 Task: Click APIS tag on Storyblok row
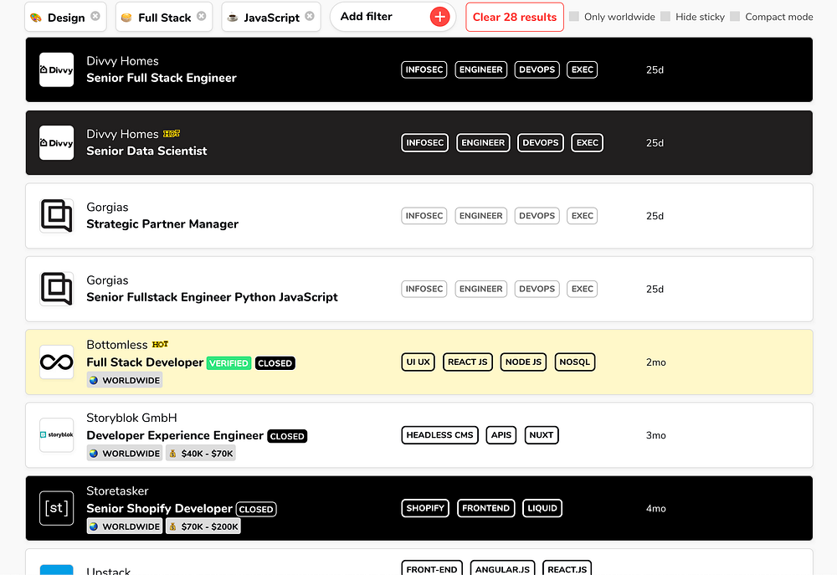coord(501,435)
